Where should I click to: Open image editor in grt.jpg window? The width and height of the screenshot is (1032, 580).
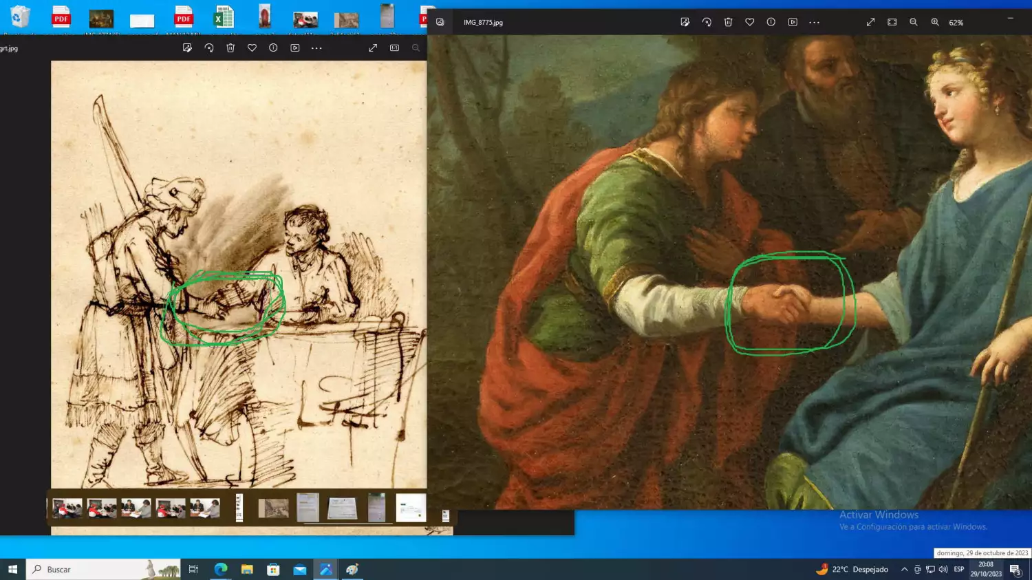(x=187, y=48)
